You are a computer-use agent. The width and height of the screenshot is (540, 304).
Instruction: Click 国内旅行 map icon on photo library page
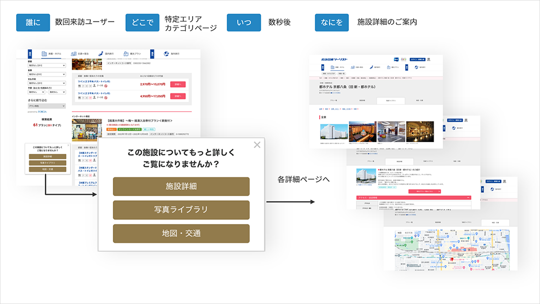[372, 67]
